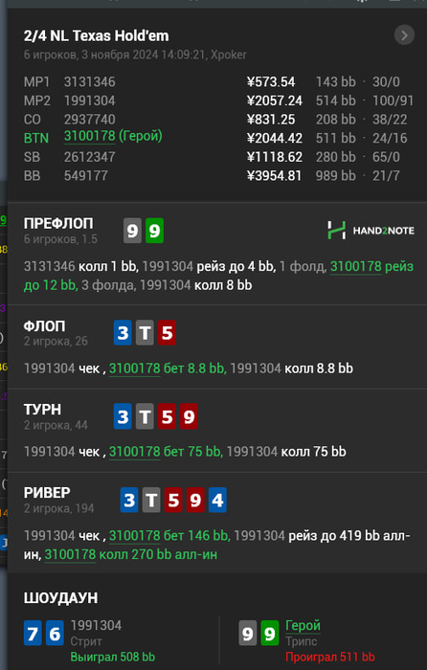Click the next hand arrow button
This screenshot has width=427, height=670.
[x=404, y=35]
